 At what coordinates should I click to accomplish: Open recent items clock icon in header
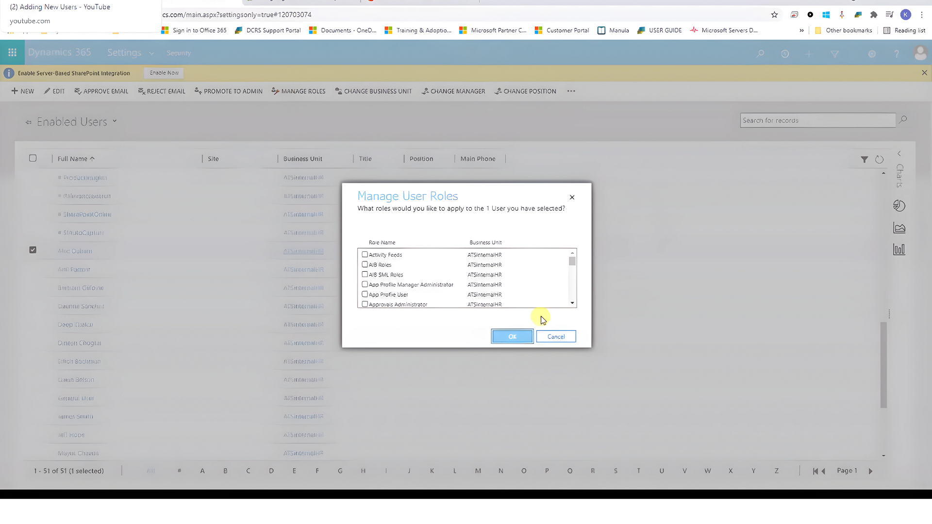point(785,54)
